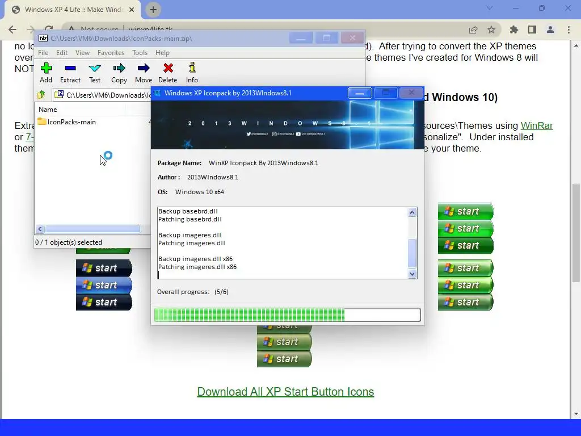Click the installer log text area
The height and width of the screenshot is (436, 581).
(x=283, y=243)
